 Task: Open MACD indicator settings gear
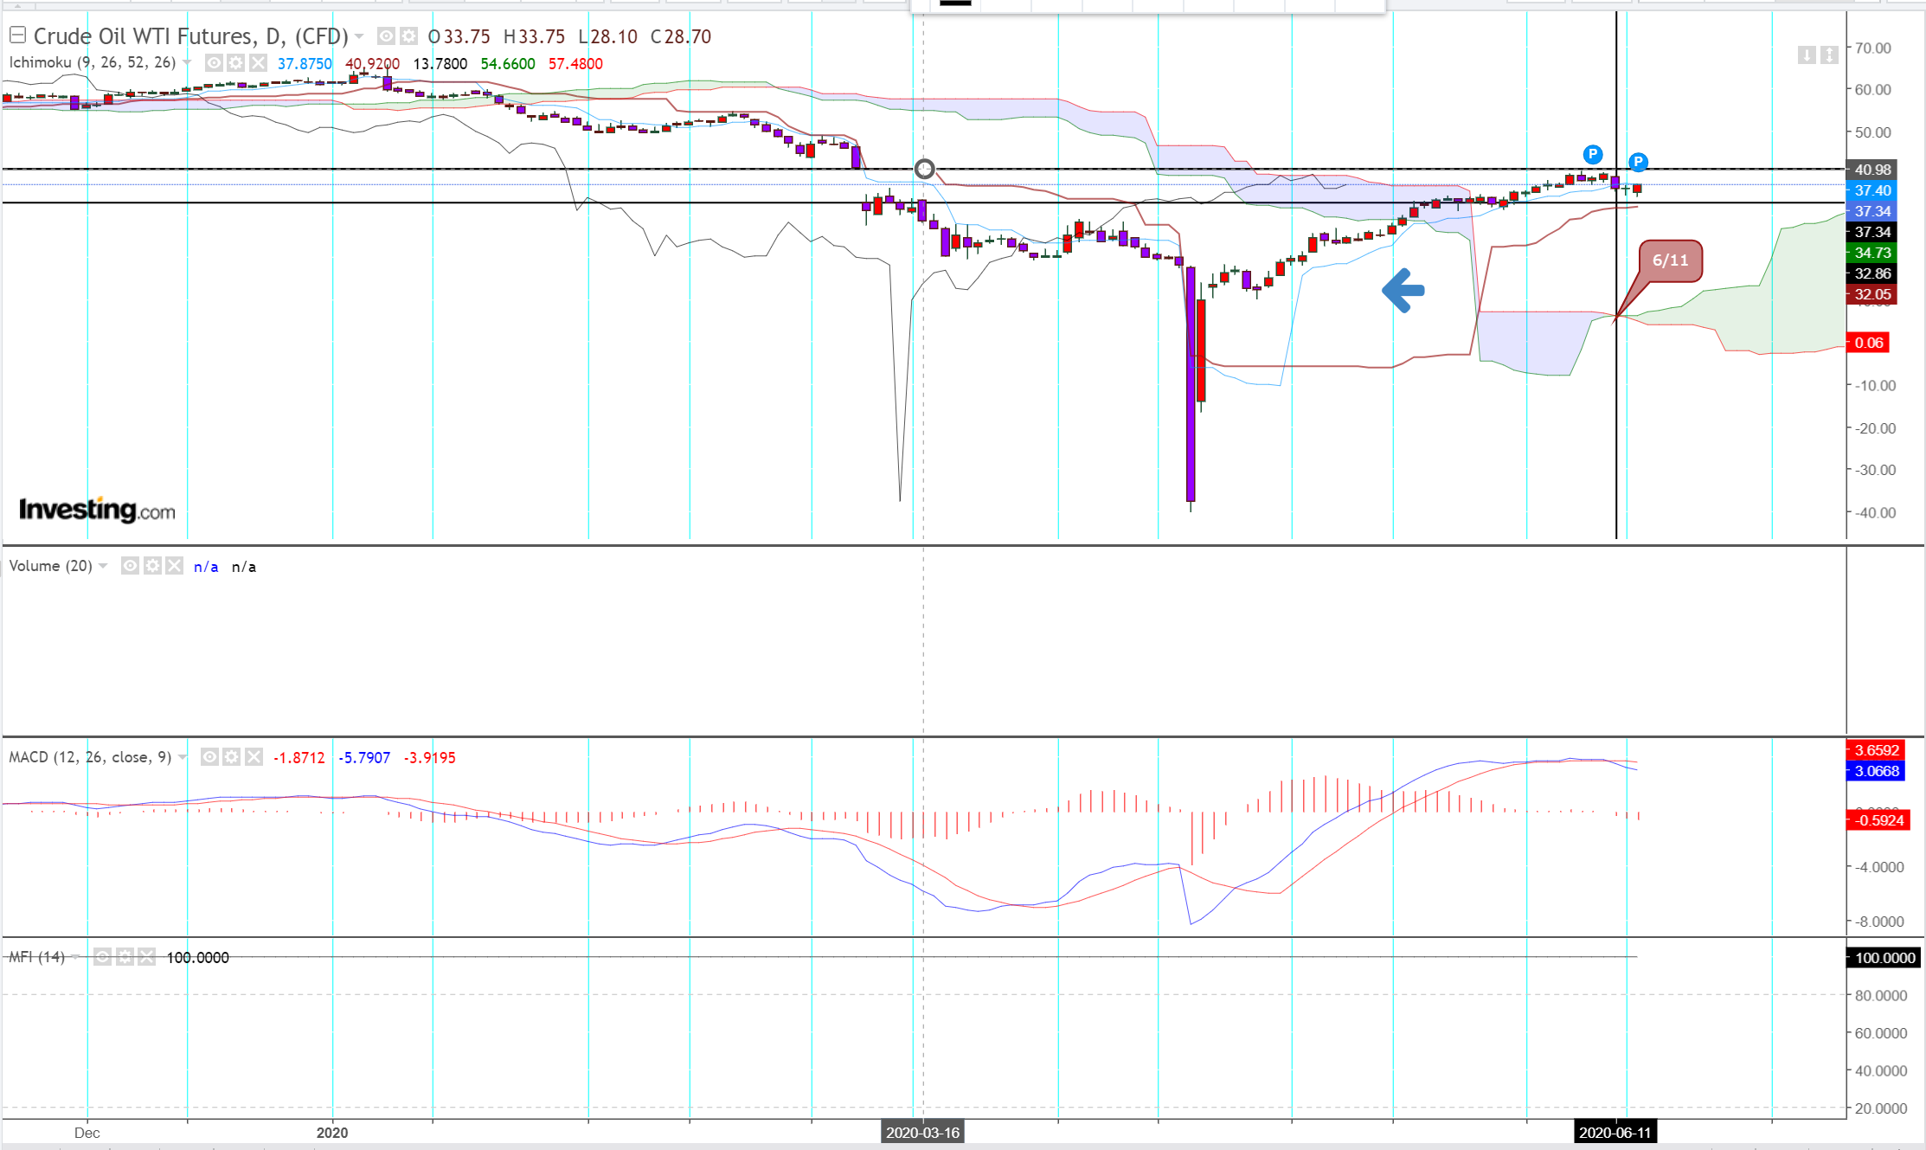click(231, 757)
